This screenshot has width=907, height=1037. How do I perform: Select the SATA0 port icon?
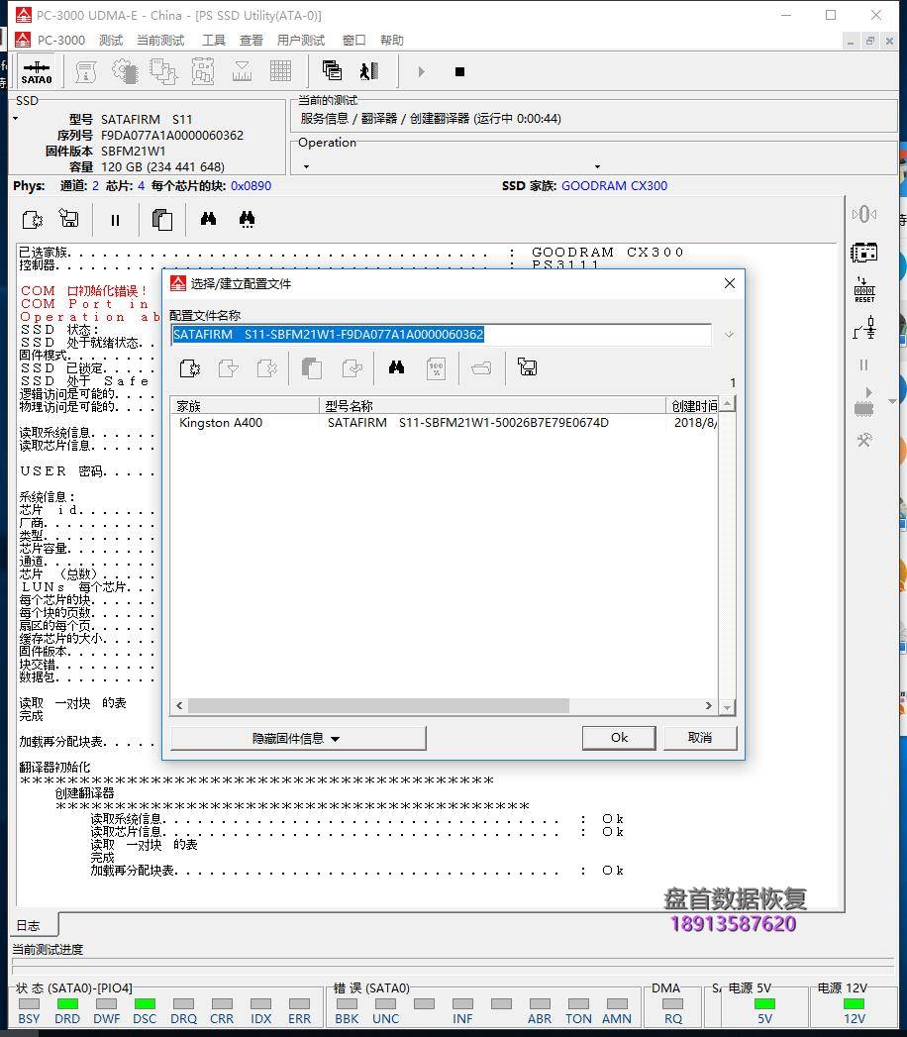(x=37, y=70)
